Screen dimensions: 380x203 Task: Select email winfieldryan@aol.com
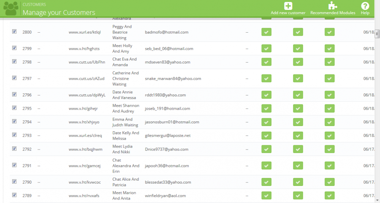tap(165, 195)
